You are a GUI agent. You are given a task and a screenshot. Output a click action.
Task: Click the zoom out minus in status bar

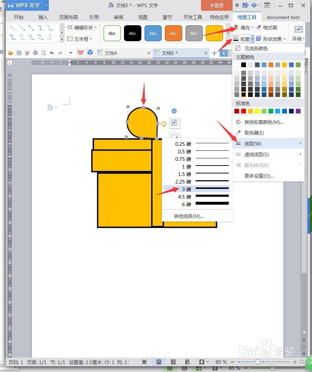(x=233, y=362)
